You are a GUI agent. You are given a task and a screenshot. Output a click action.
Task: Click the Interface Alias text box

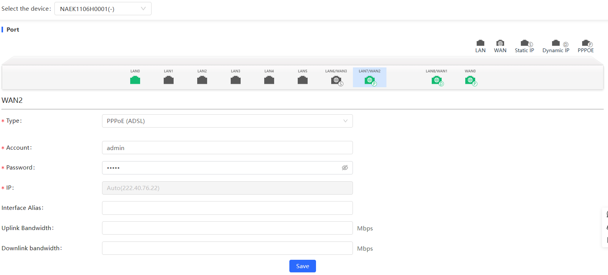pyautogui.click(x=227, y=208)
